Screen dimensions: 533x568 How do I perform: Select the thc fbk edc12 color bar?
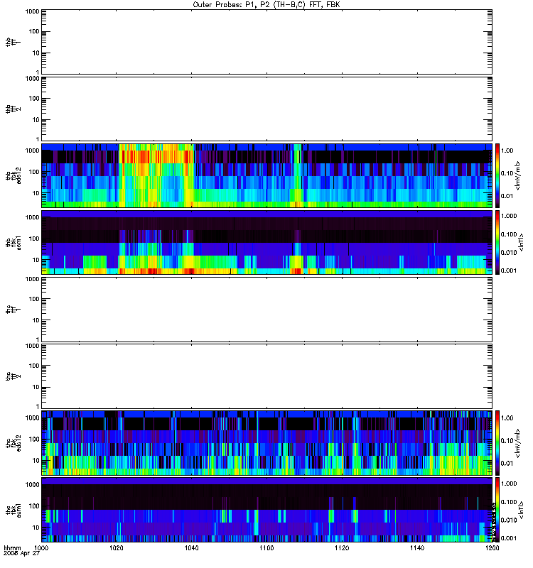pyautogui.click(x=497, y=443)
